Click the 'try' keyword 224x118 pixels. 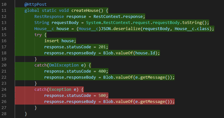tap(38, 35)
